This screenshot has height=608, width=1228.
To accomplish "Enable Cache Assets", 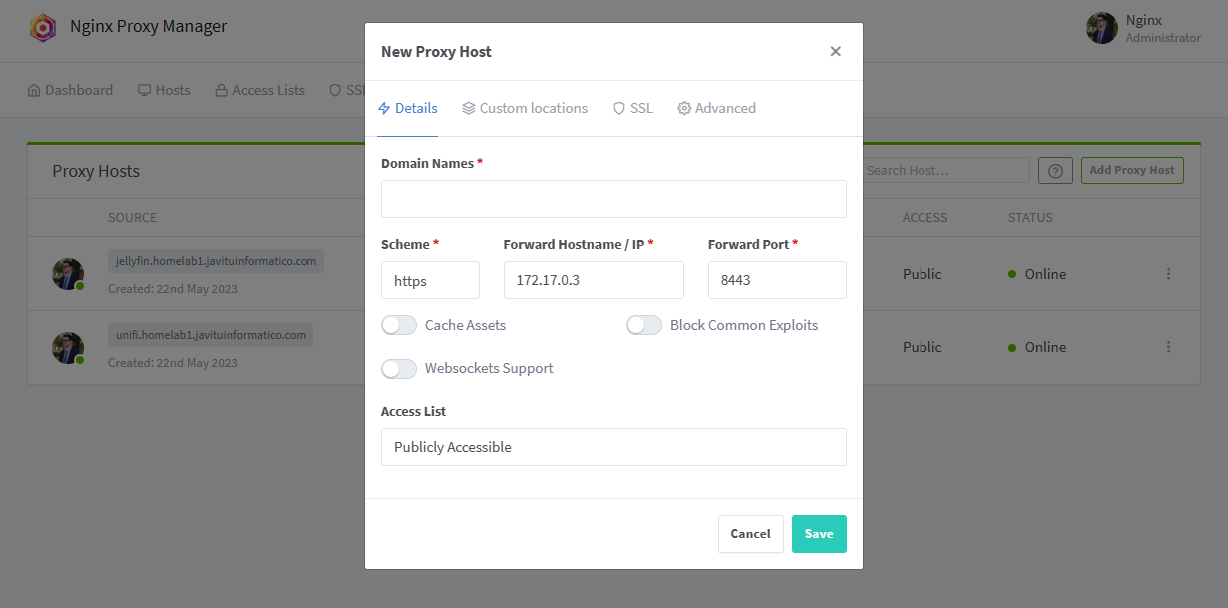I will (x=399, y=325).
